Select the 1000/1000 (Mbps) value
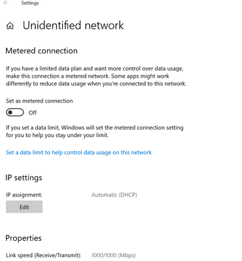The height and width of the screenshot is (261, 242). tap(114, 255)
